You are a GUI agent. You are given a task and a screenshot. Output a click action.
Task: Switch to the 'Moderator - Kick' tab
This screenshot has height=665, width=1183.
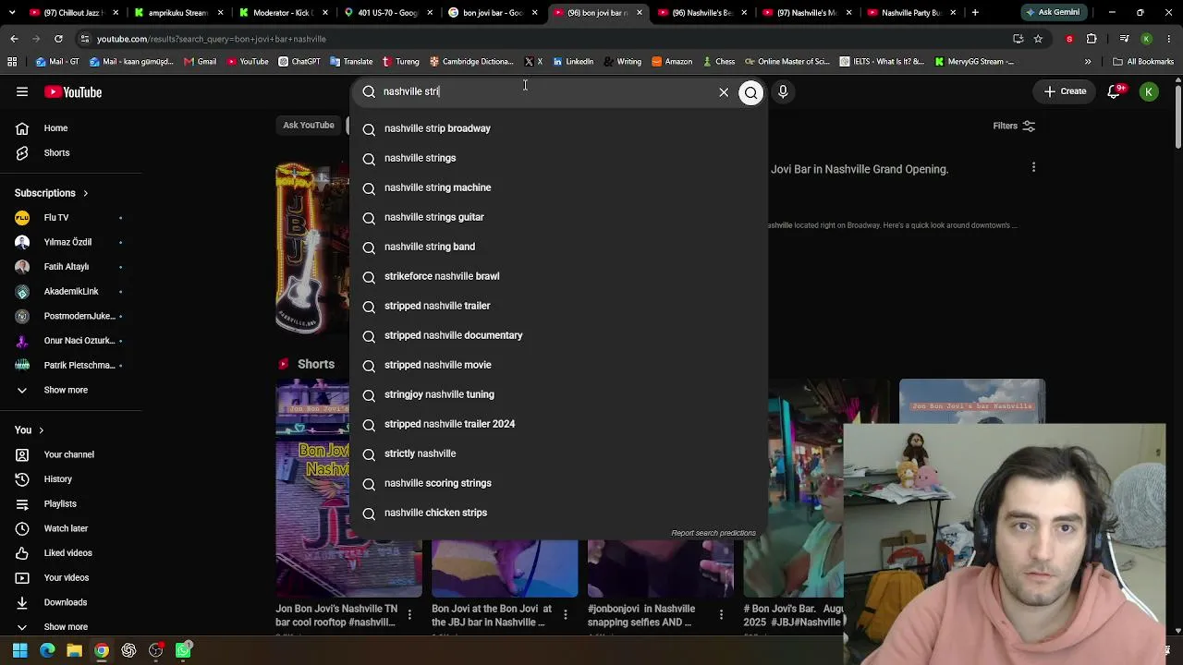point(281,13)
